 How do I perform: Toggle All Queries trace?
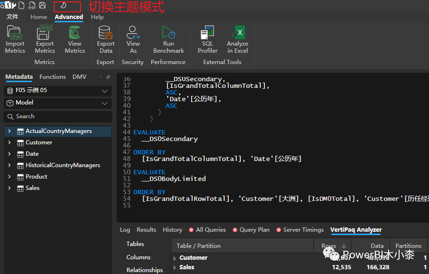[191, 230]
